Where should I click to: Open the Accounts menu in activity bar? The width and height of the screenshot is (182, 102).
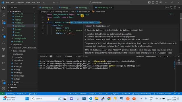[x=3, y=82]
